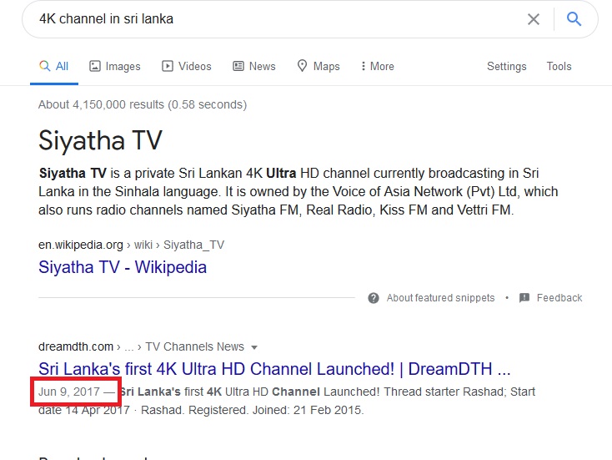Click the Feedback speech bubble icon
Viewport: 612px width, 460px height.
(524, 298)
